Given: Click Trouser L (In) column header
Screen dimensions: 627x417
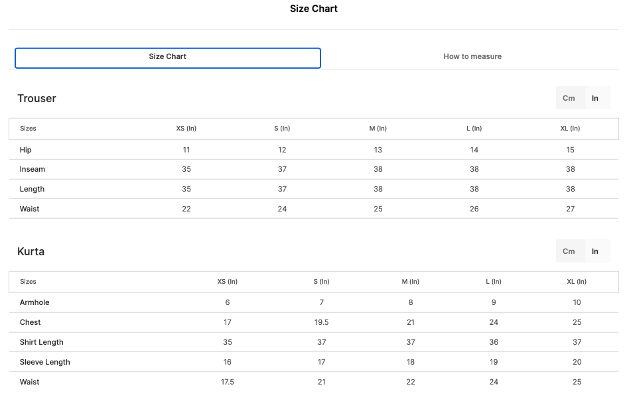Looking at the screenshot, I should (x=474, y=128).
